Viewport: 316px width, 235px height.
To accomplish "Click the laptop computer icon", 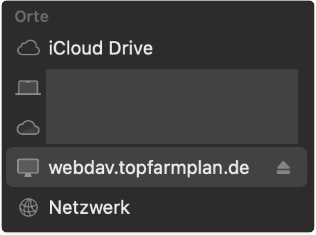I will point(28,88).
